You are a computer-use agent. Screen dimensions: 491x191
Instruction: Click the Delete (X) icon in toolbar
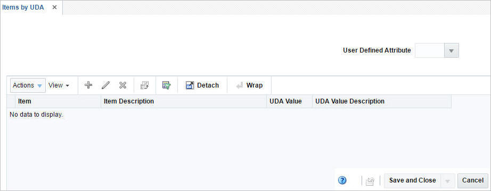(122, 85)
